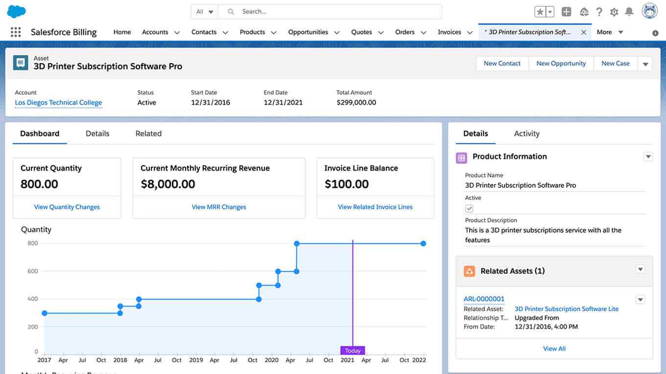Image resolution: width=666 pixels, height=374 pixels.
Task: Open the All search scope dropdown
Action: pyautogui.click(x=205, y=12)
